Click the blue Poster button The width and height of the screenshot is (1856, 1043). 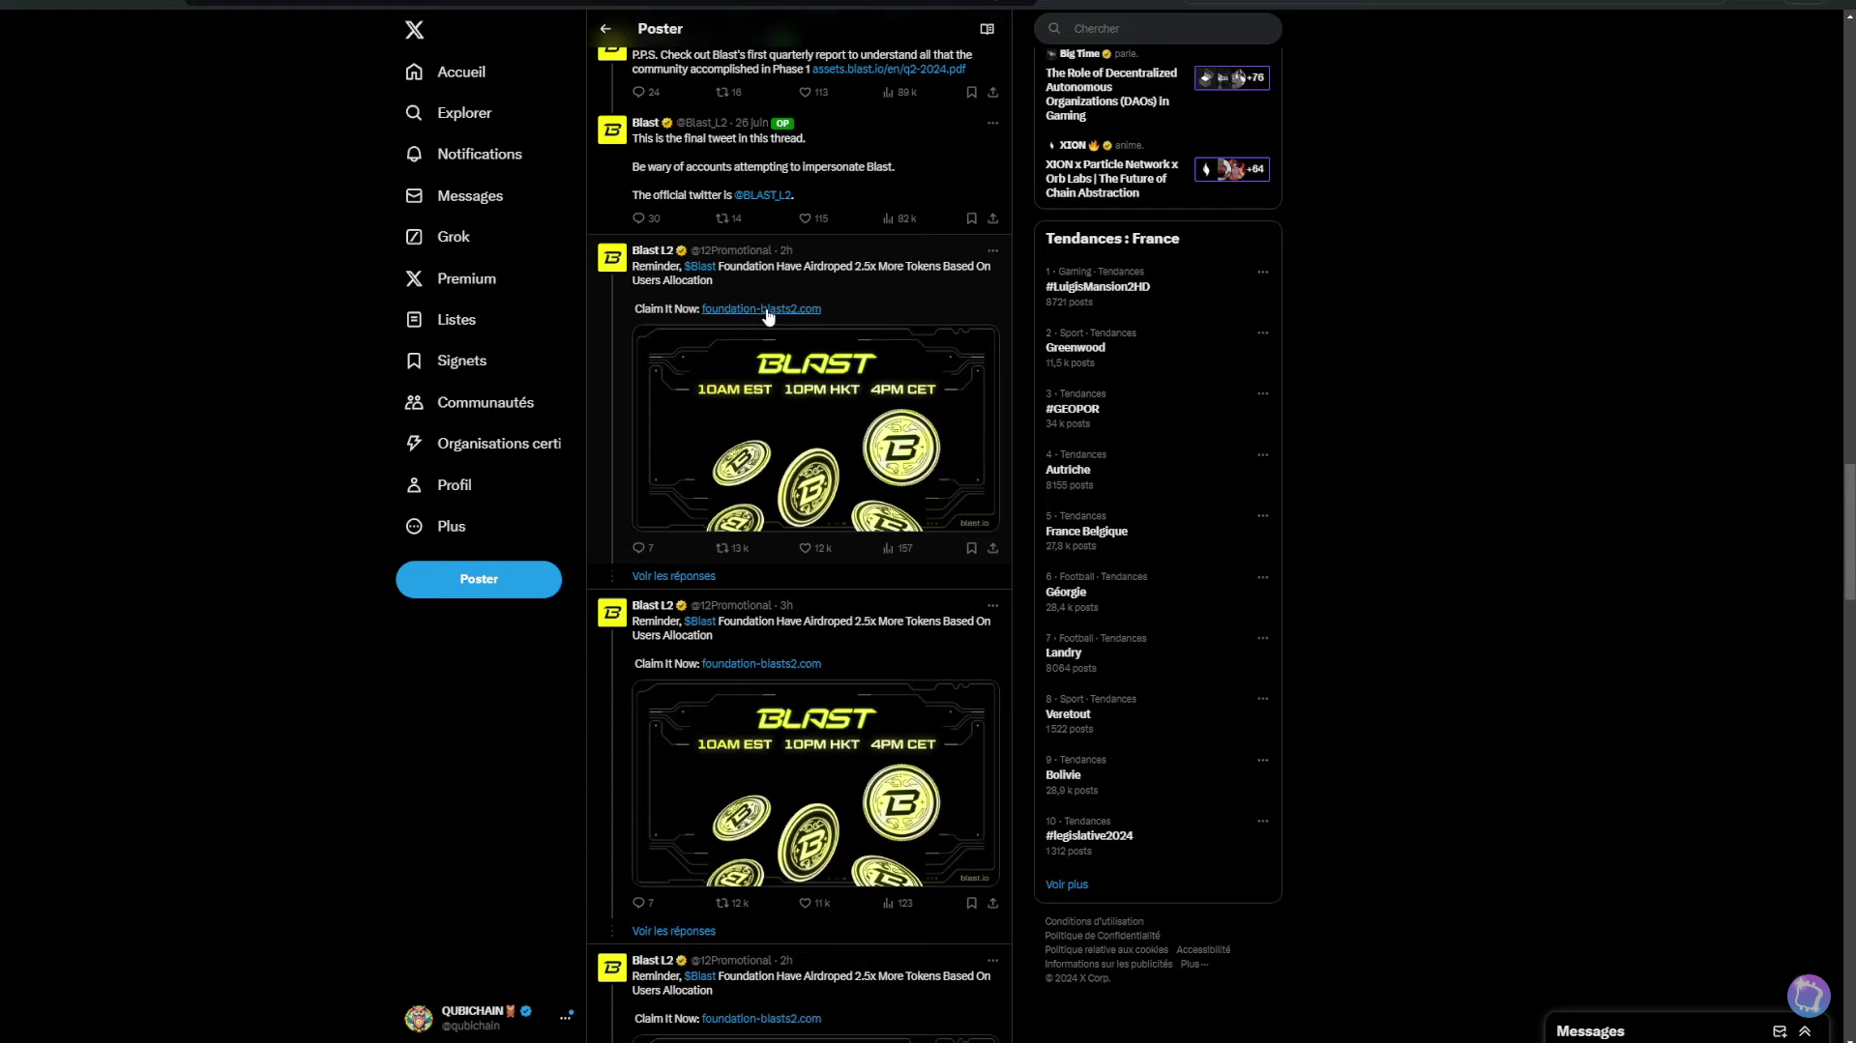[x=478, y=579]
